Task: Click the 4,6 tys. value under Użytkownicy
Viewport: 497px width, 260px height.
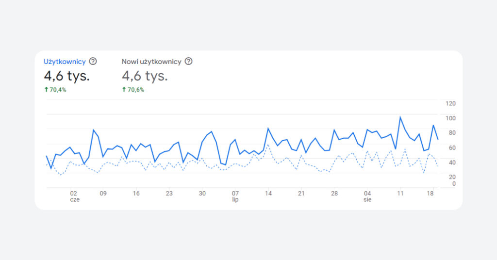Action: 66,76
